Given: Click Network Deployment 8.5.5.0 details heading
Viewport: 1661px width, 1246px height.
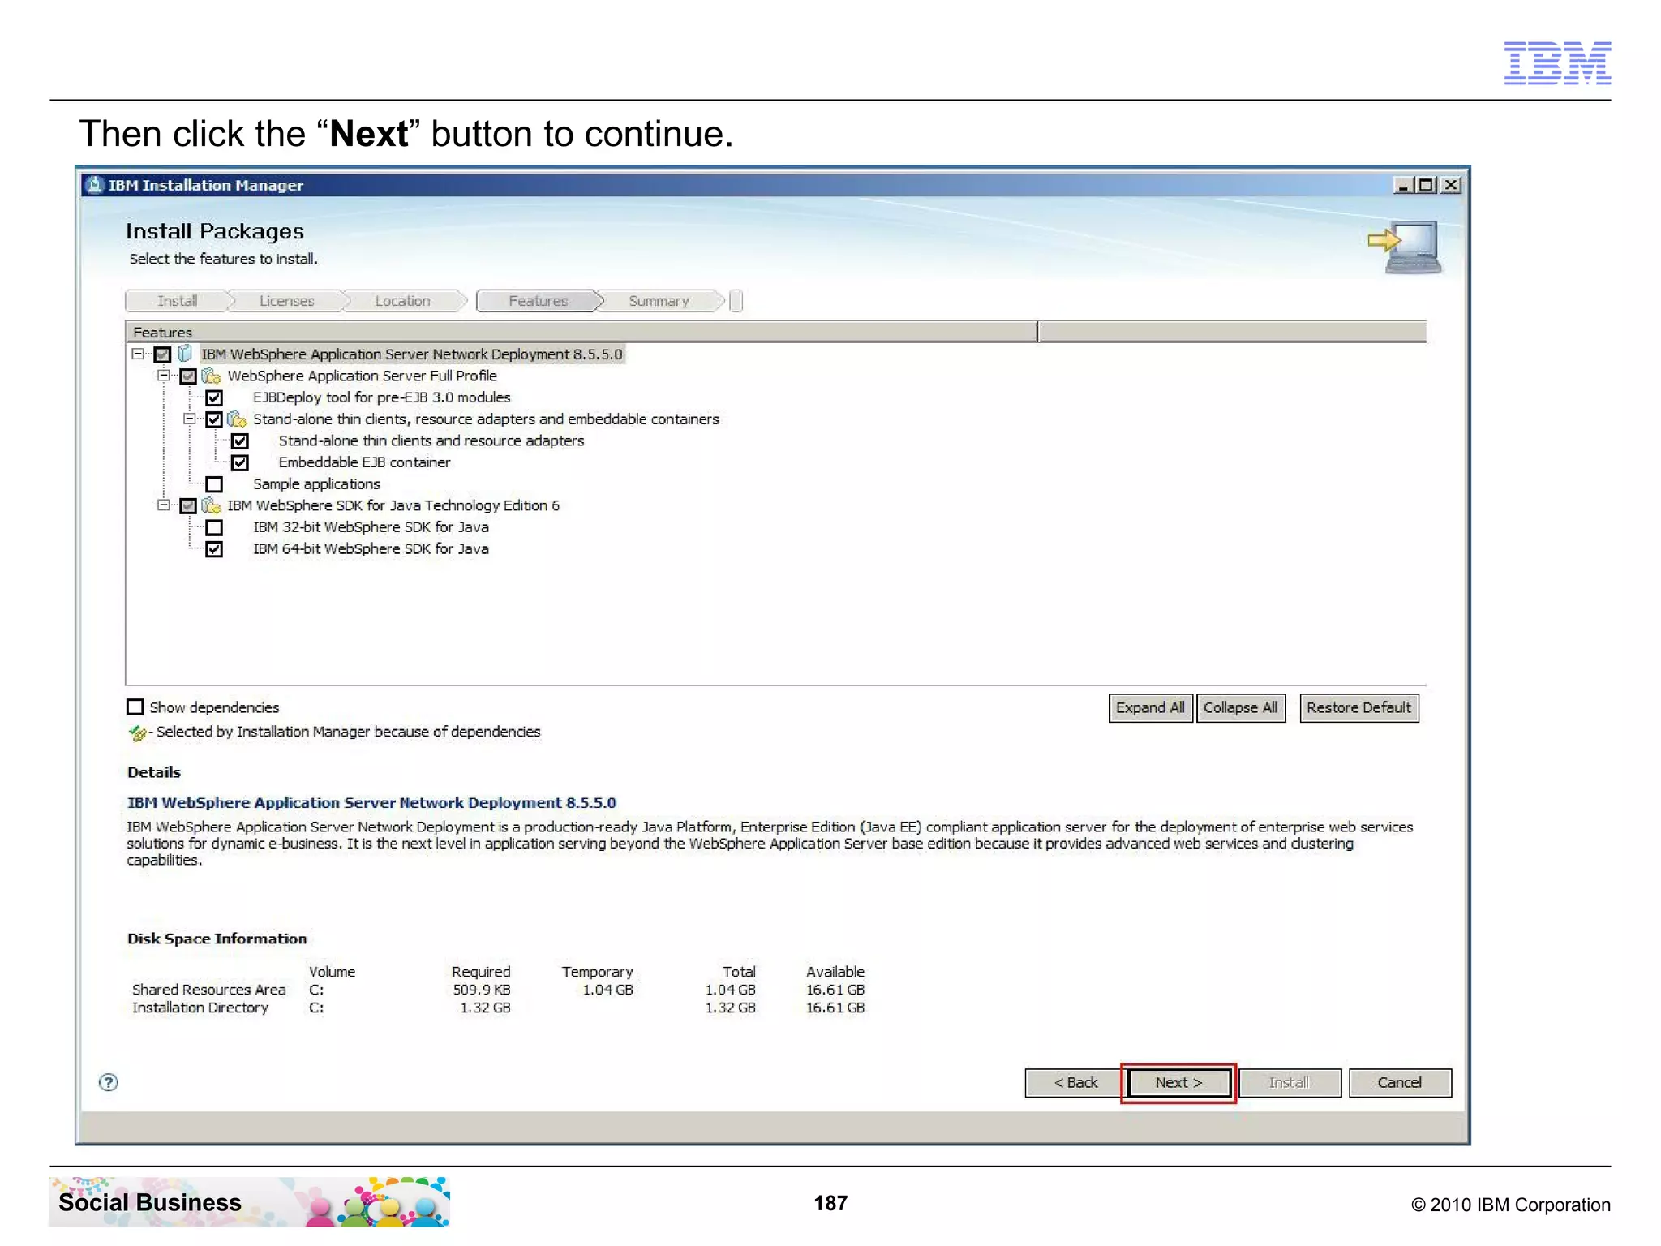Looking at the screenshot, I should pyautogui.click(x=371, y=802).
